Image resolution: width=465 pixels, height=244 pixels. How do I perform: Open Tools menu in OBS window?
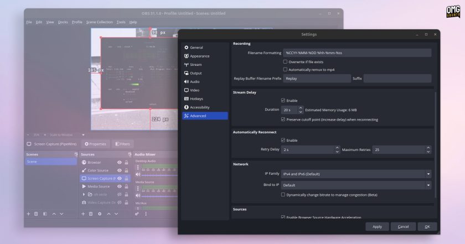click(121, 22)
